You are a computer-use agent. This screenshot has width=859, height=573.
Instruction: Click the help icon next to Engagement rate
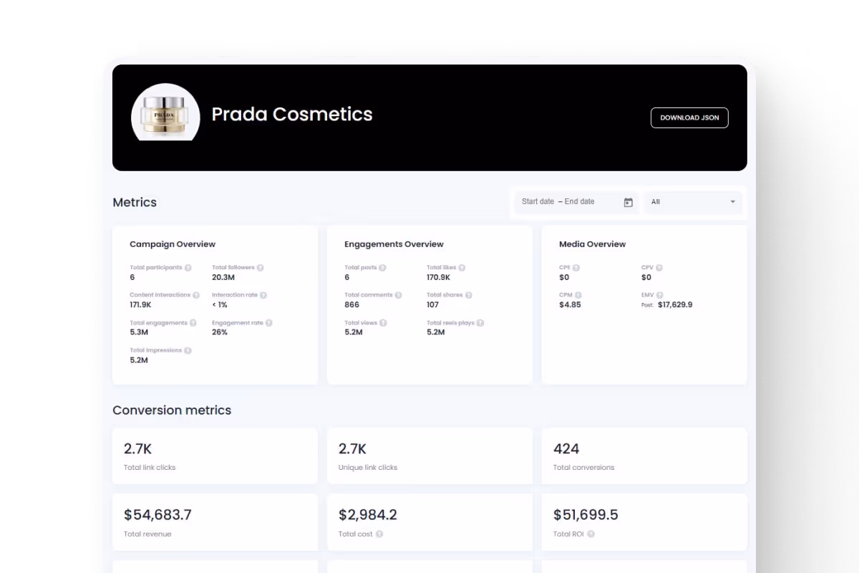(269, 323)
